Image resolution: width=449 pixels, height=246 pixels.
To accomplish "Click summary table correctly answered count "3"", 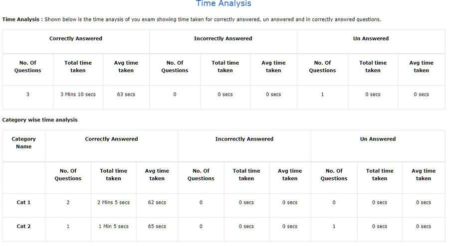I will pos(27,95).
